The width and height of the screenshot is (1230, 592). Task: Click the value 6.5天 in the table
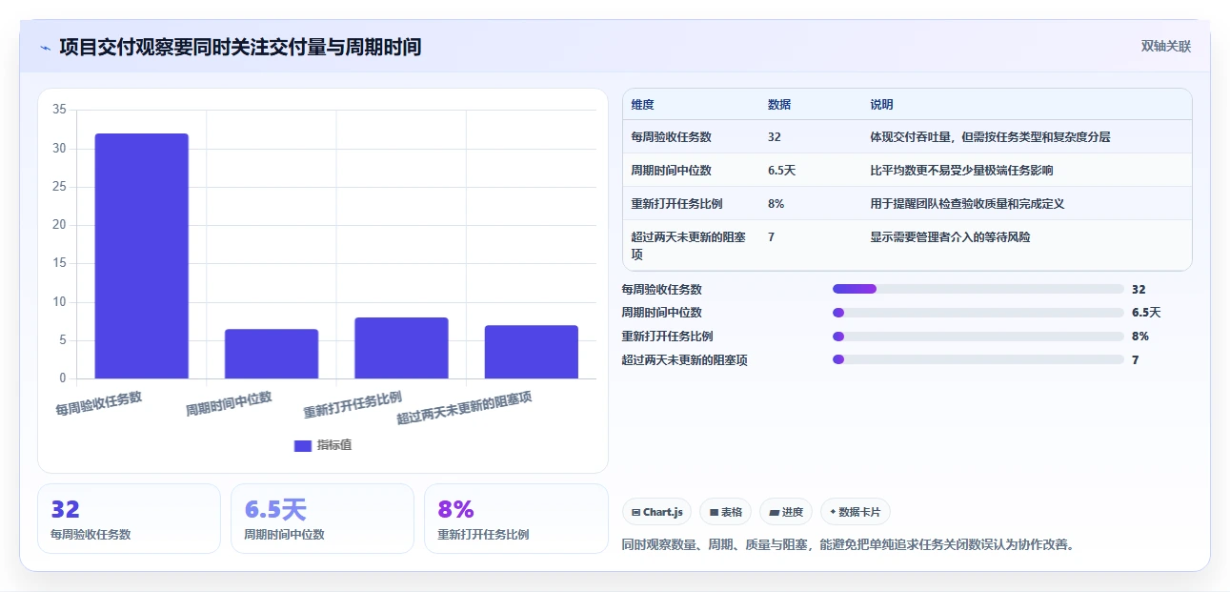781,171
